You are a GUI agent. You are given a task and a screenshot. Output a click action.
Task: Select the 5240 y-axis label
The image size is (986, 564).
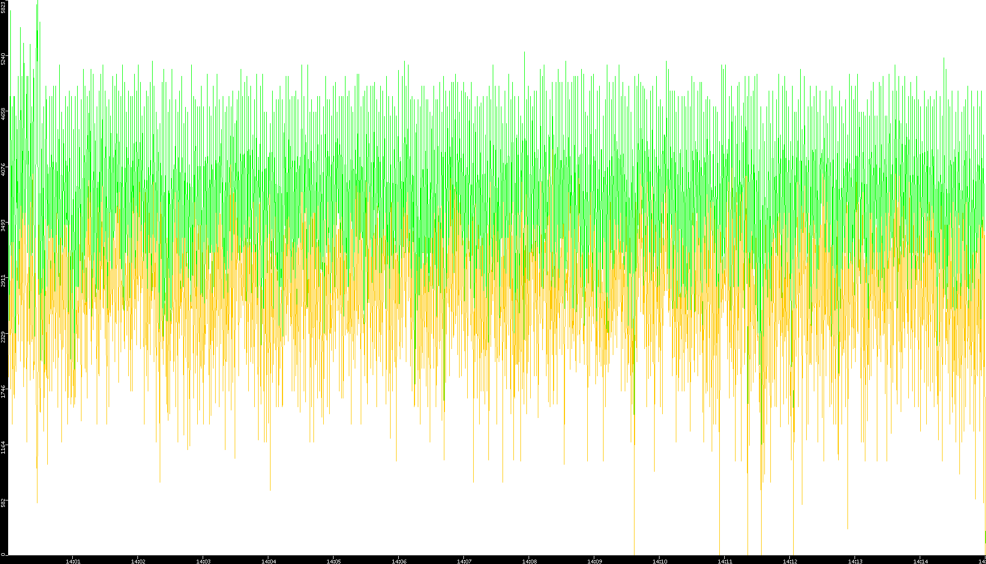4,59
